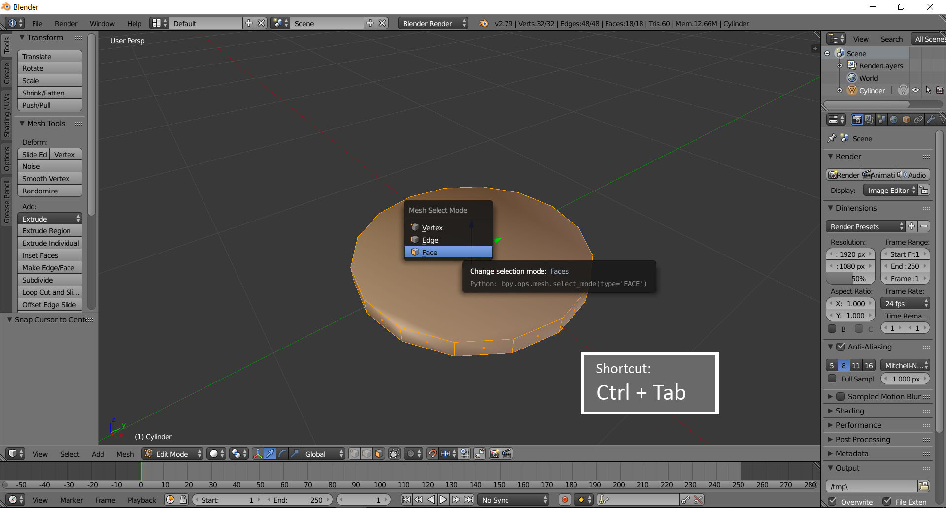The image size is (946, 508).
Task: Click the Subdivide button
Action: [49, 280]
